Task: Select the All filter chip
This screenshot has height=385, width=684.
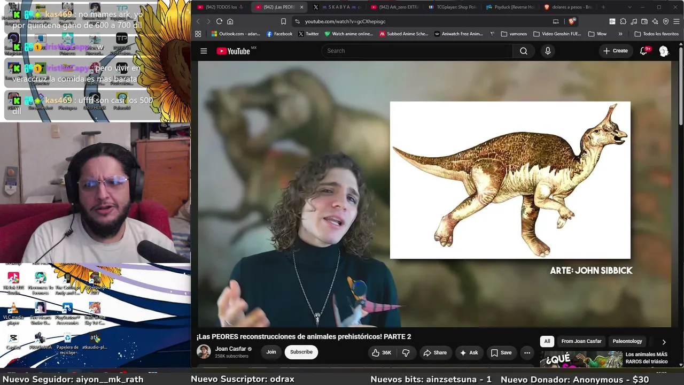Action: 547,341
